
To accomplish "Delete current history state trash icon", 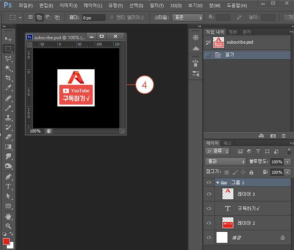I will point(283,136).
